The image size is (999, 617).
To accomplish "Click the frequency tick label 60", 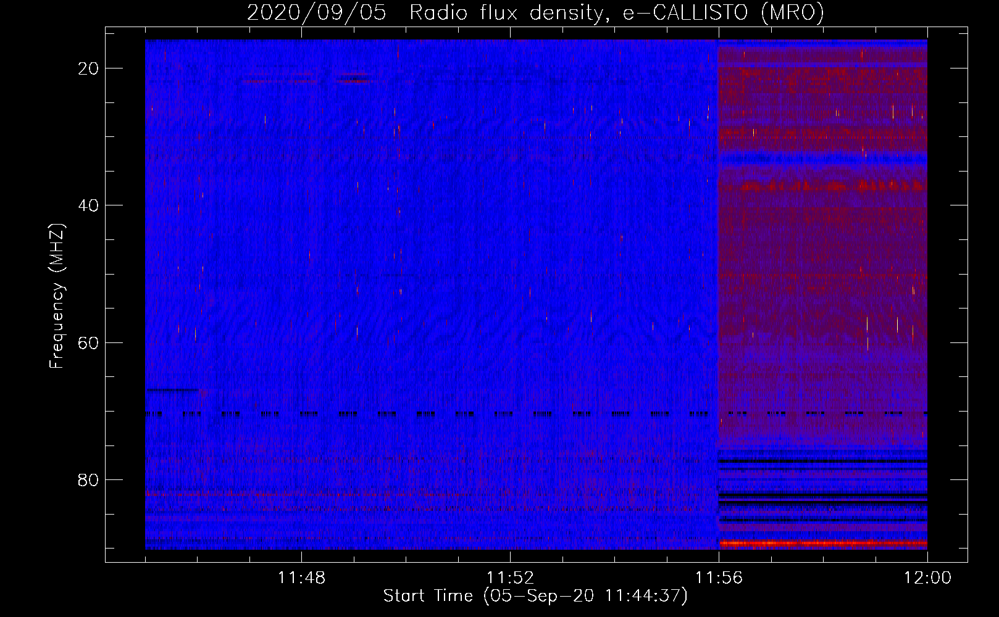I will pos(88,342).
